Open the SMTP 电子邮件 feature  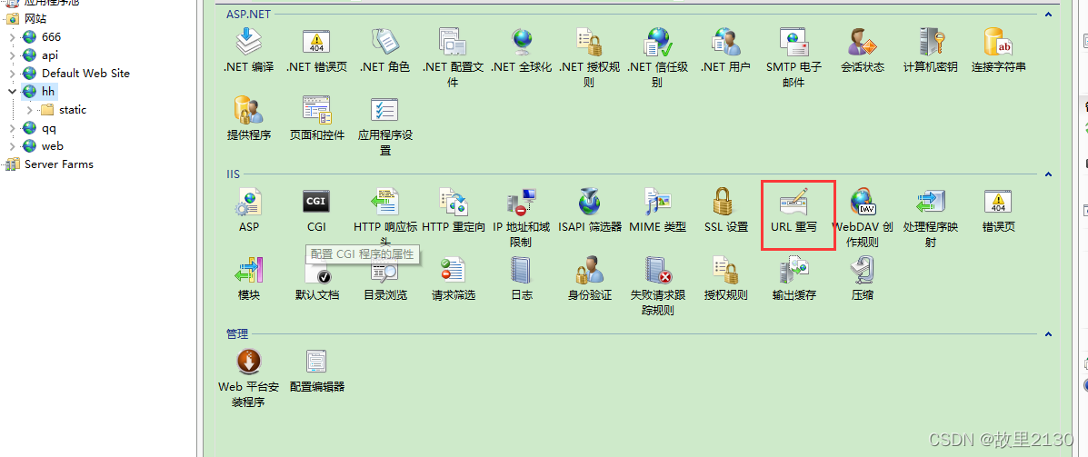click(x=794, y=58)
